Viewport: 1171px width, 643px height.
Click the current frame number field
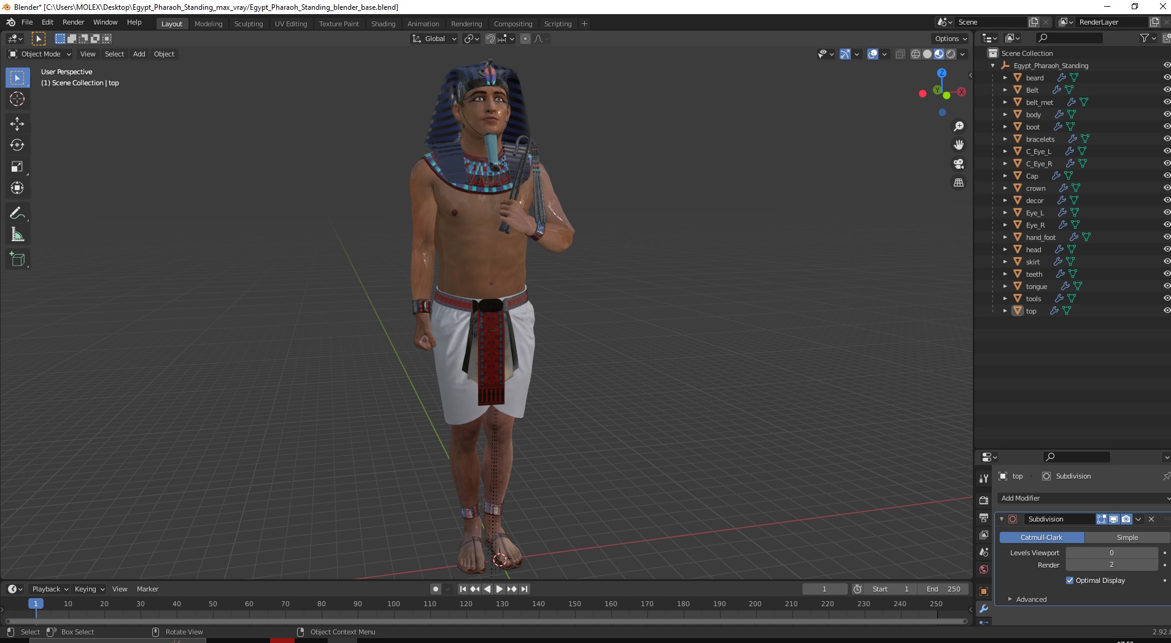click(x=824, y=589)
